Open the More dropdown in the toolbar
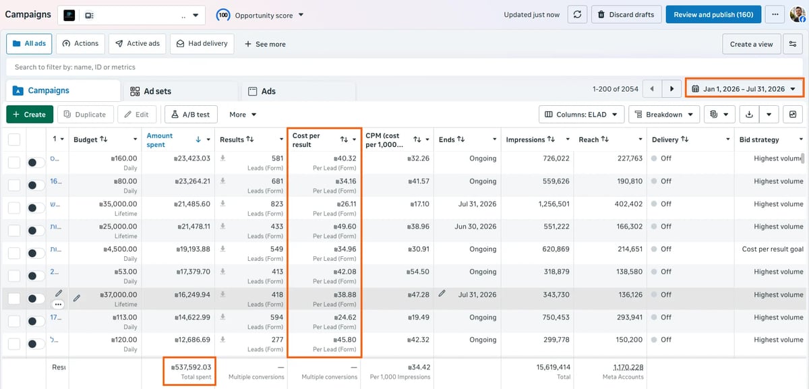 tap(243, 115)
